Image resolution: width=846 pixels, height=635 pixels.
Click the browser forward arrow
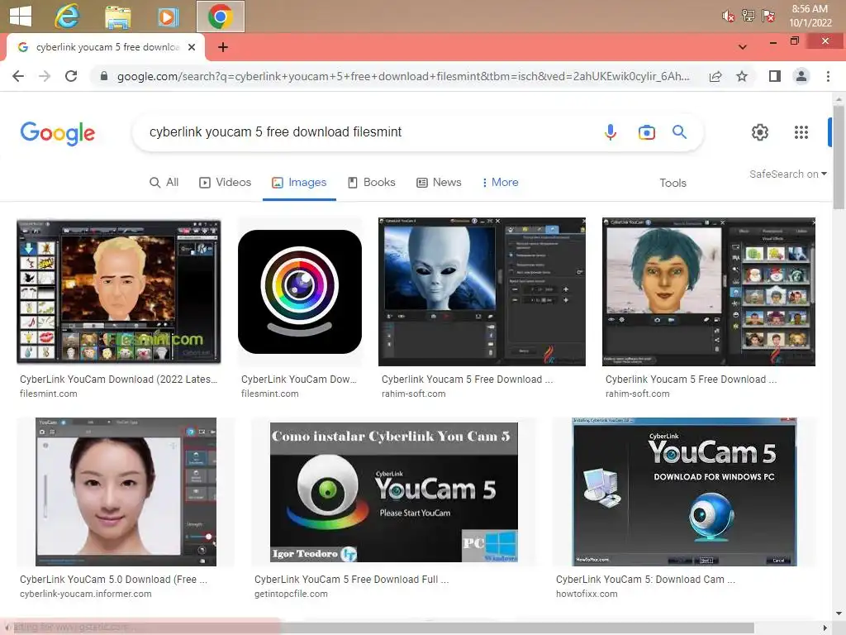click(x=45, y=76)
